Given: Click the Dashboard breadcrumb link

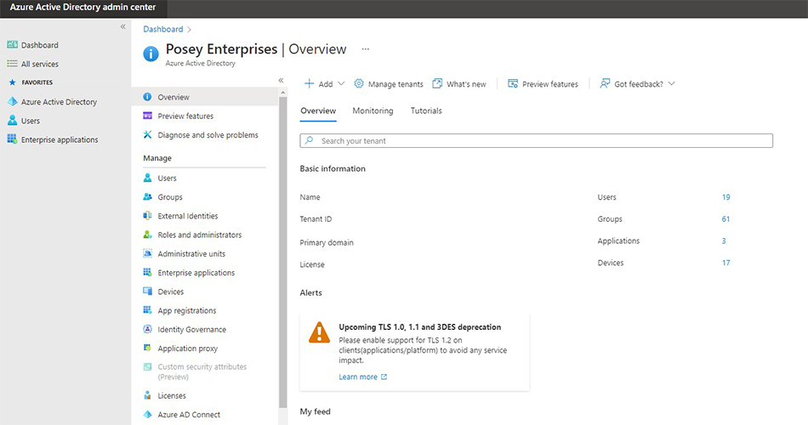Looking at the screenshot, I should [162, 30].
